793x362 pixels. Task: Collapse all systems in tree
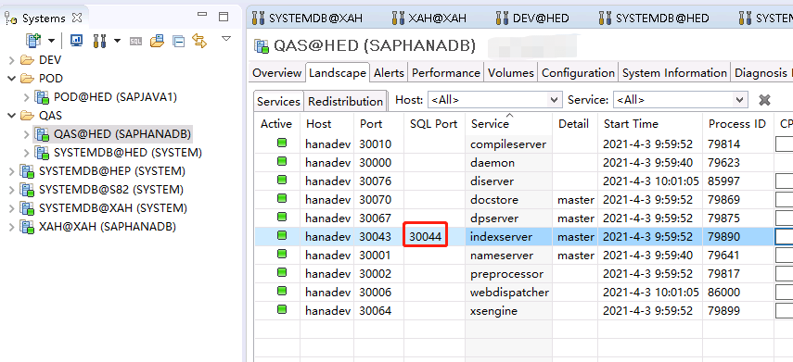(x=178, y=41)
